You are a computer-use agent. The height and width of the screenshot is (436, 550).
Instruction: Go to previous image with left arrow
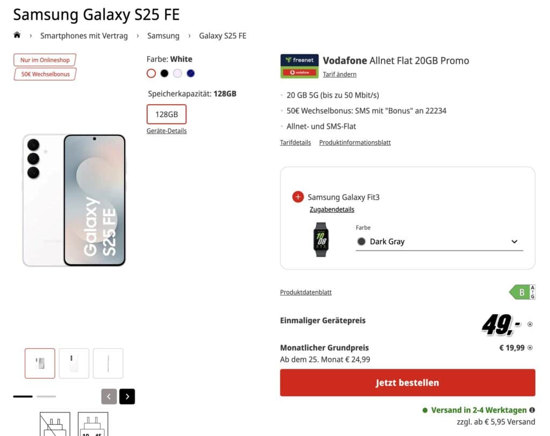point(109,396)
